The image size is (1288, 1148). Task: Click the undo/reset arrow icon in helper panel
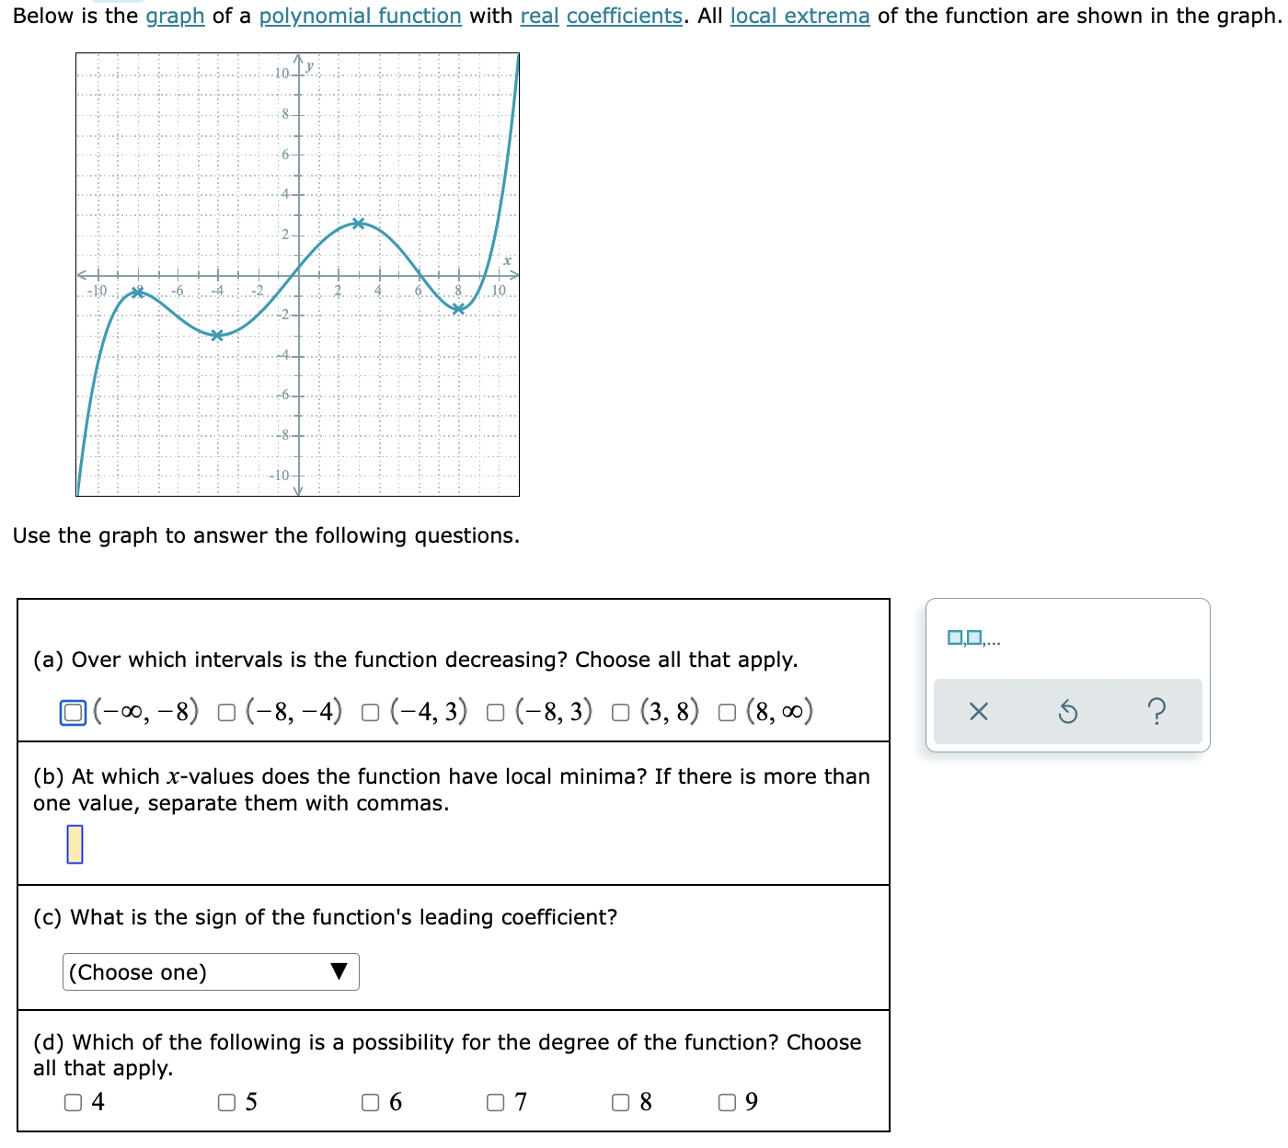point(1067,710)
